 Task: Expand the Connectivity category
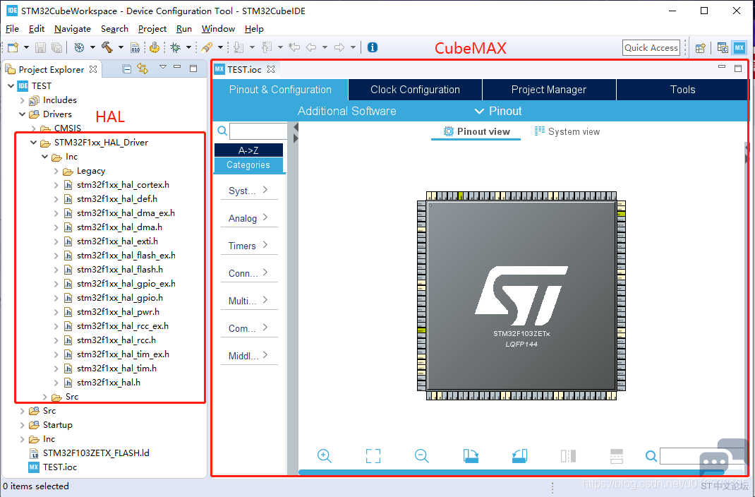click(x=248, y=273)
